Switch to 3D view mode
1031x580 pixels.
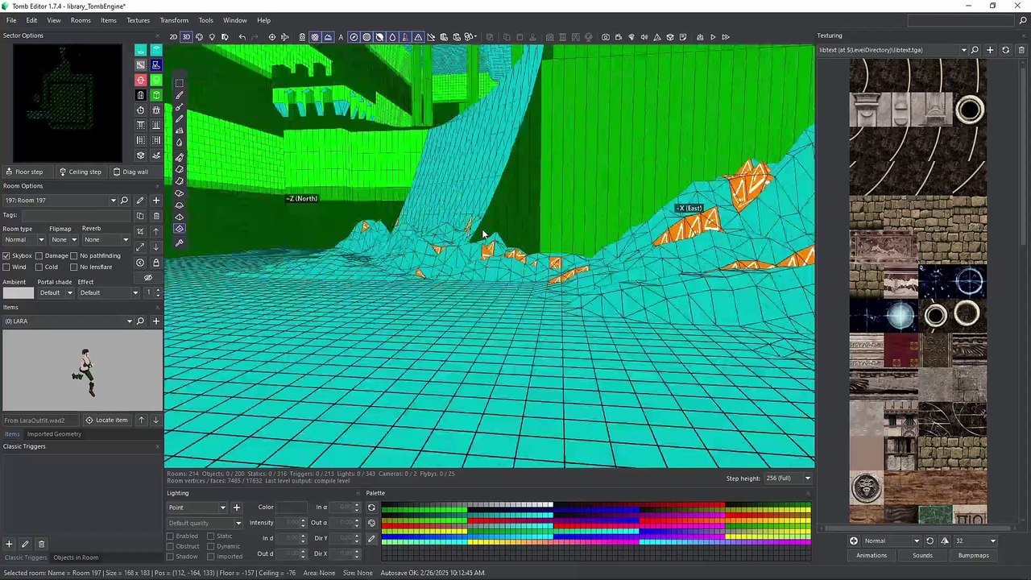pyautogui.click(x=186, y=37)
